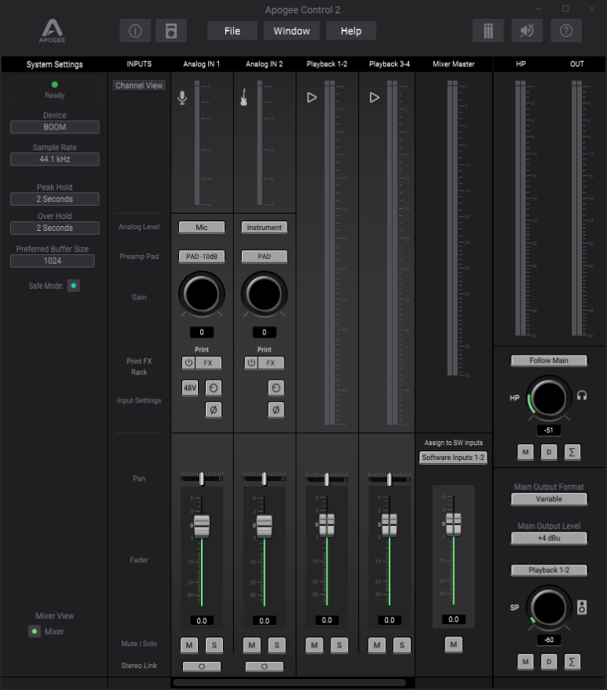Invert polarity on Analog IN 2

(276, 410)
